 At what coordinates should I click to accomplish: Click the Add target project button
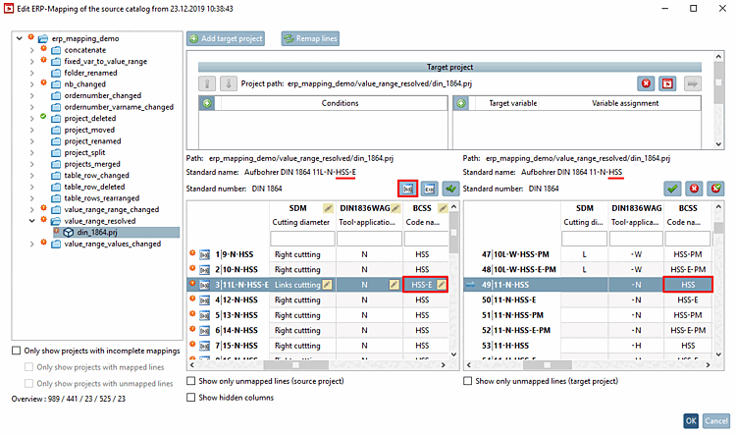pos(226,38)
